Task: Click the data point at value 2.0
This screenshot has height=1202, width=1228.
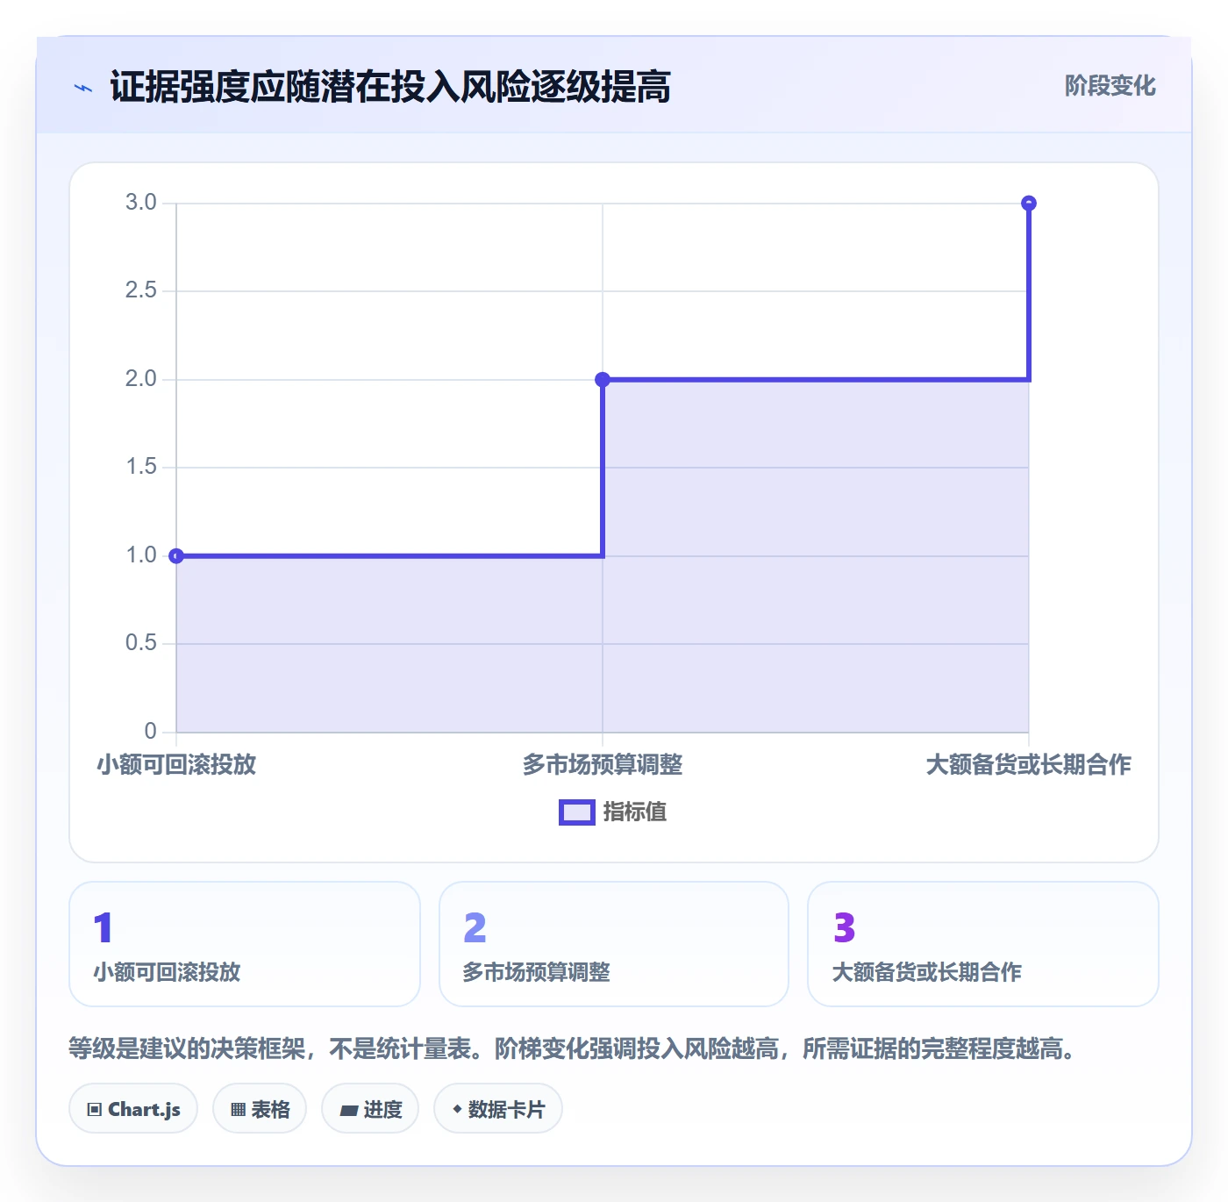Action: click(x=603, y=379)
